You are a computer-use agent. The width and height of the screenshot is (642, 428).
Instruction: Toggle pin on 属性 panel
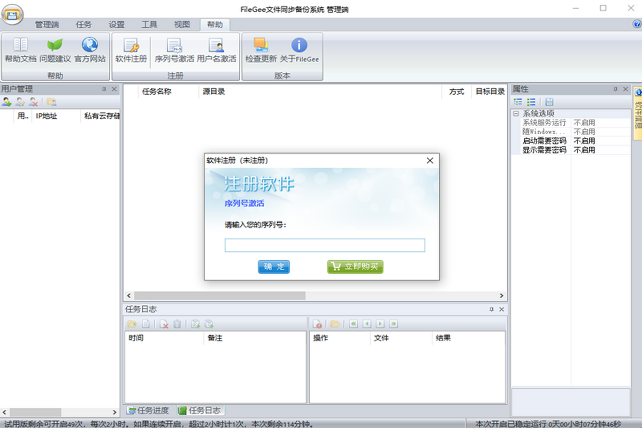pyautogui.click(x=615, y=89)
